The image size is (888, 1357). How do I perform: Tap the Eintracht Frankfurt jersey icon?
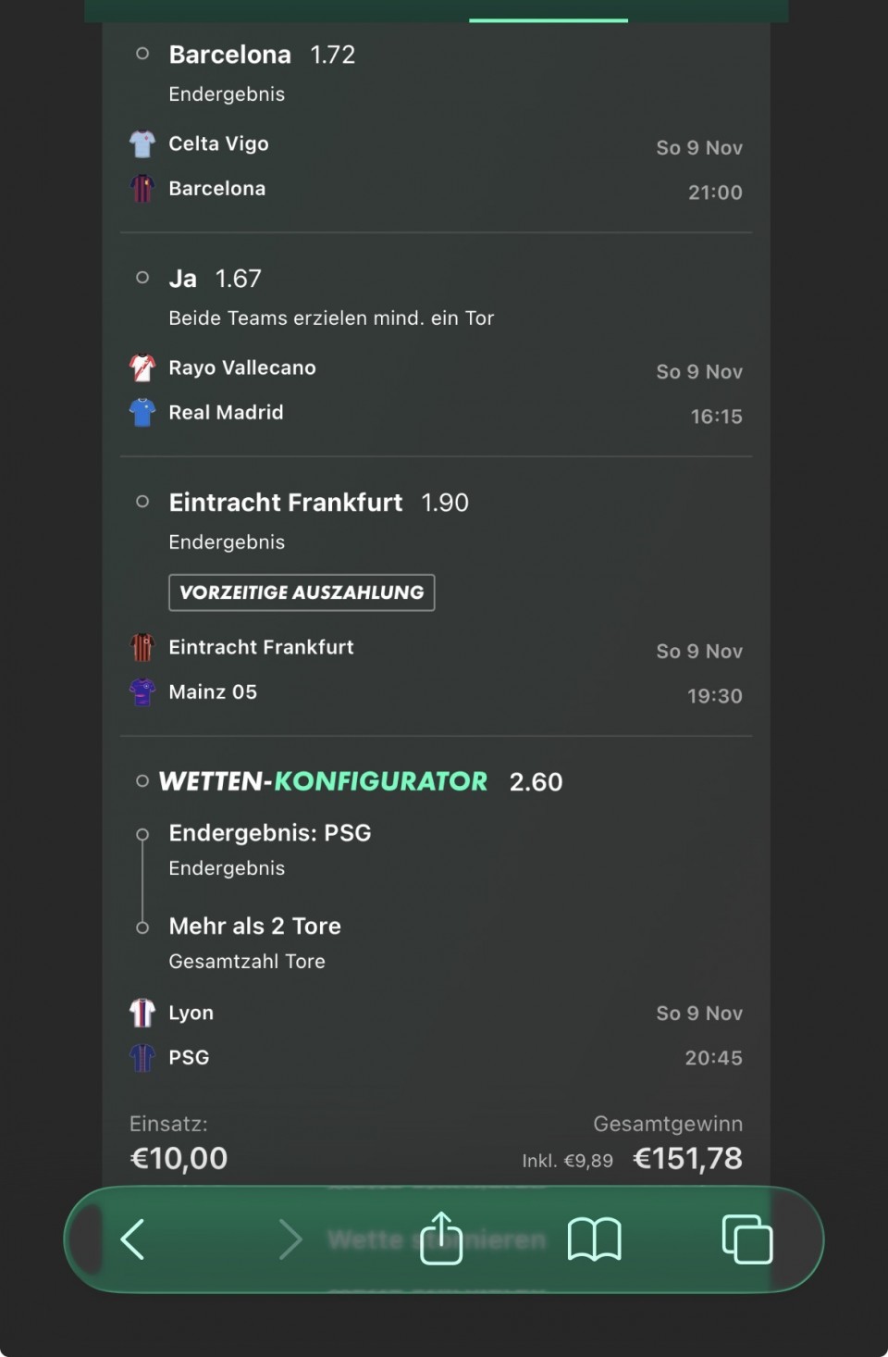pyautogui.click(x=142, y=647)
